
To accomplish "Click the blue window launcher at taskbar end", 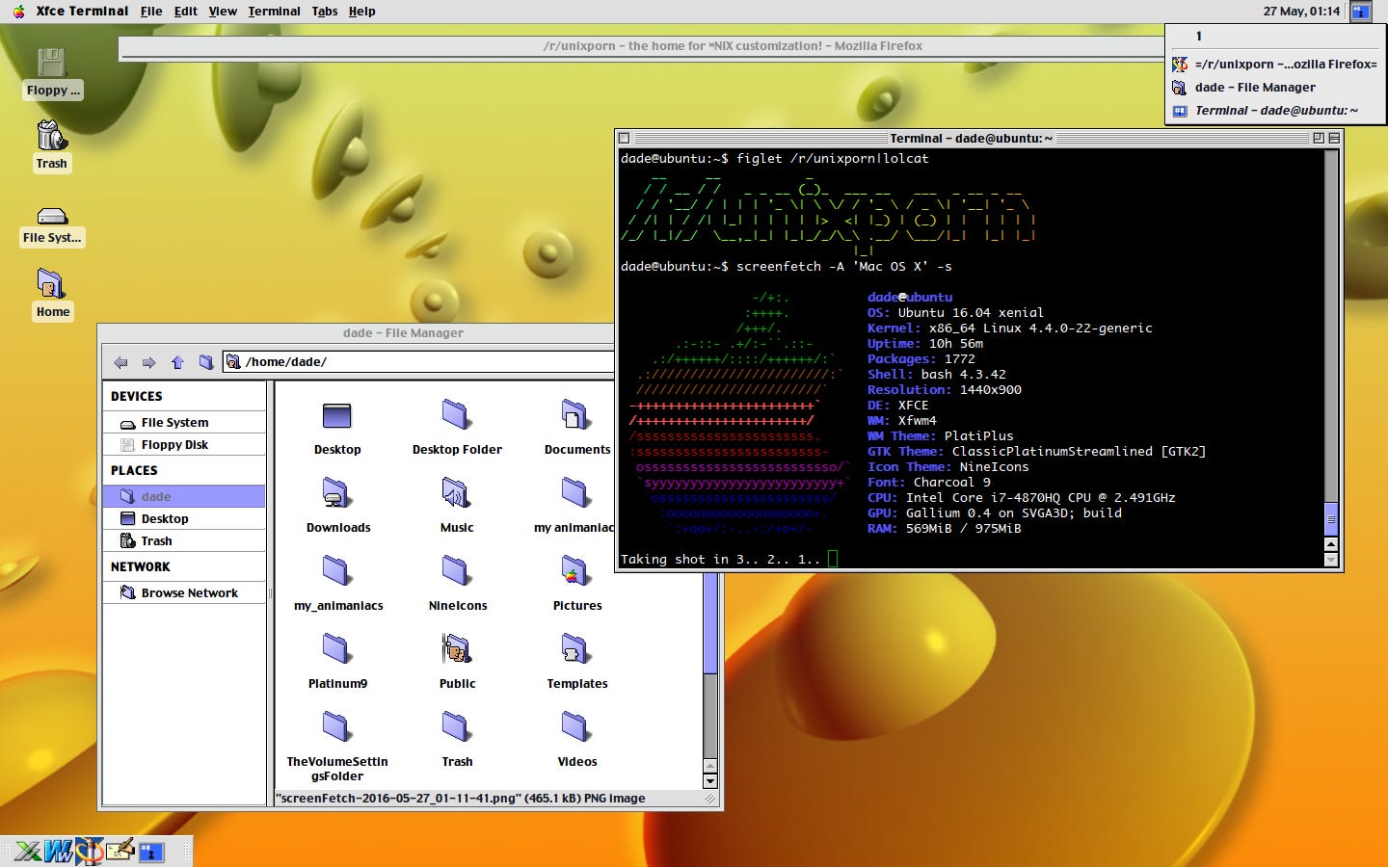I will (151, 852).
